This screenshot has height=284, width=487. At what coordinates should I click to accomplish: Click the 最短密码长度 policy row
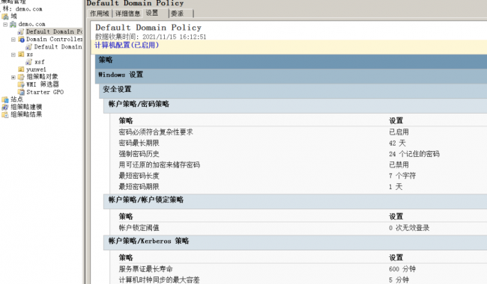[x=298, y=176]
